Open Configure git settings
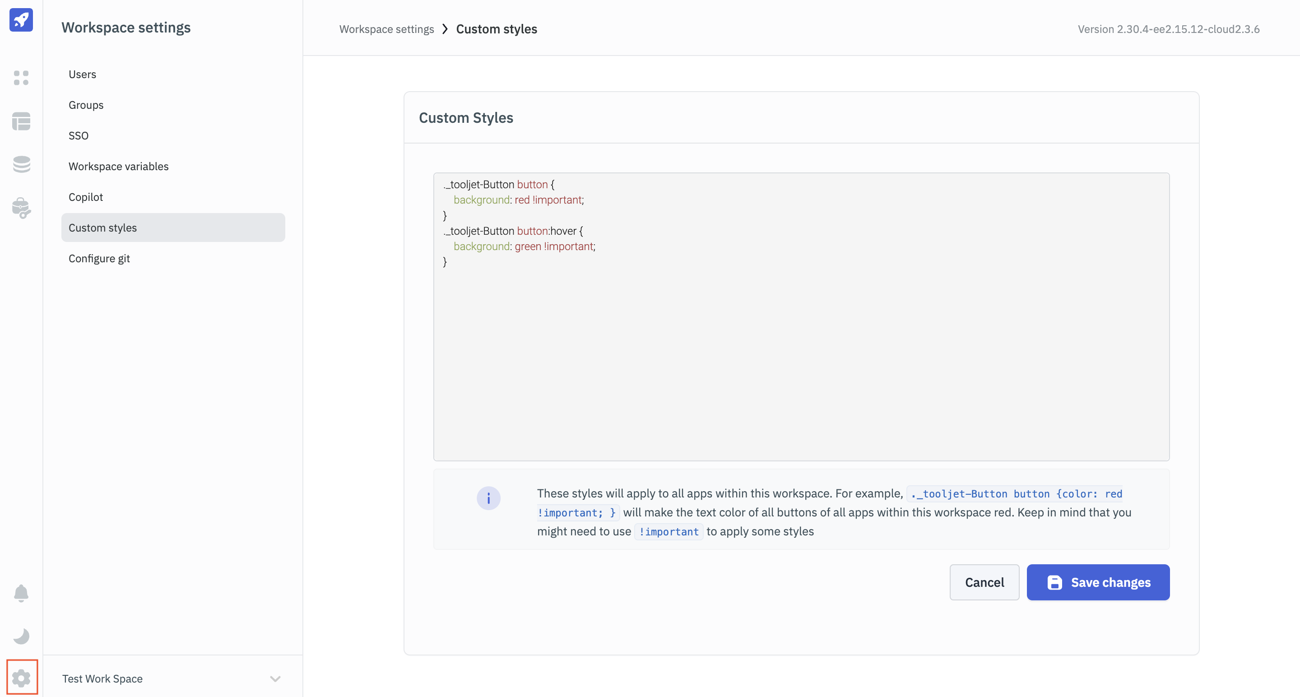Viewport: 1300px width, 697px height. tap(99, 258)
